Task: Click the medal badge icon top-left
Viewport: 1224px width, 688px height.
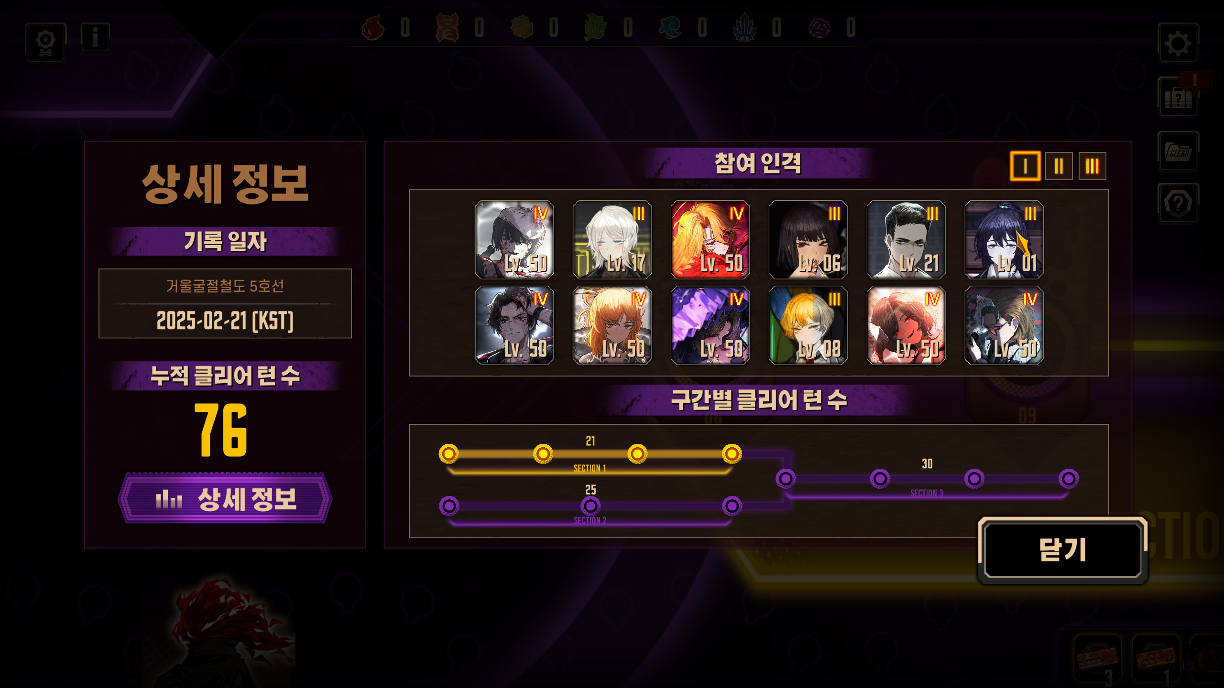Action: click(46, 42)
